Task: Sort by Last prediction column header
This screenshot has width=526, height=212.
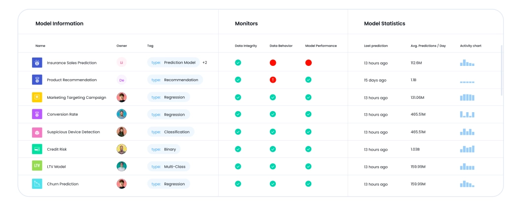Action: [x=376, y=46]
